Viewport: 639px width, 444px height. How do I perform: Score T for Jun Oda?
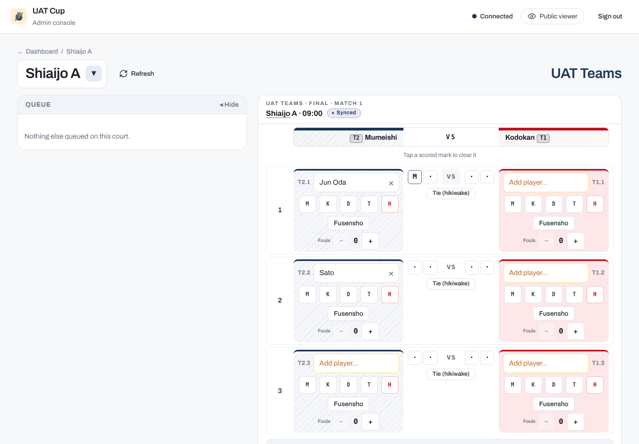point(369,204)
